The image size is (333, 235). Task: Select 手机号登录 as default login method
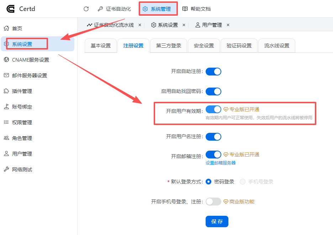coord(242,181)
